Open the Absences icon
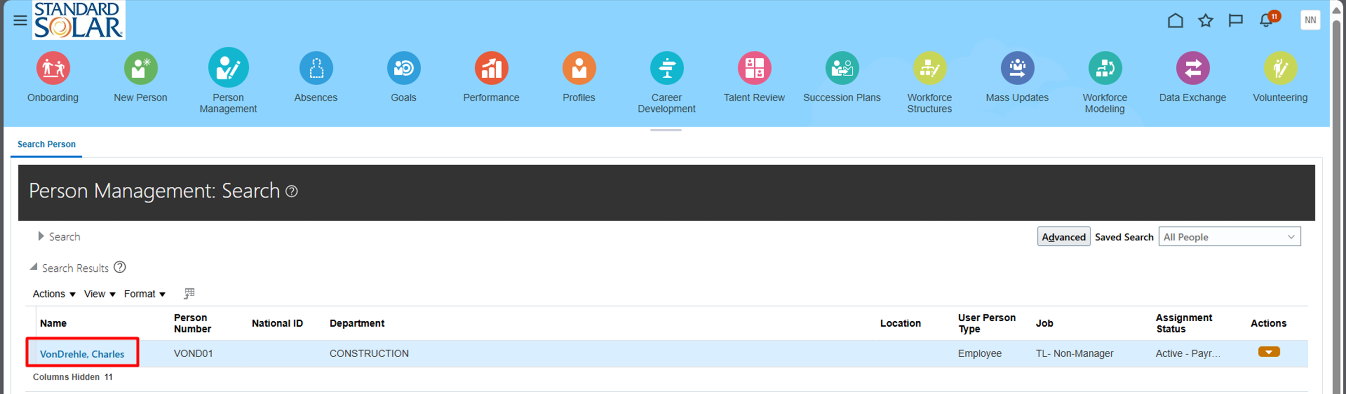 (x=316, y=68)
